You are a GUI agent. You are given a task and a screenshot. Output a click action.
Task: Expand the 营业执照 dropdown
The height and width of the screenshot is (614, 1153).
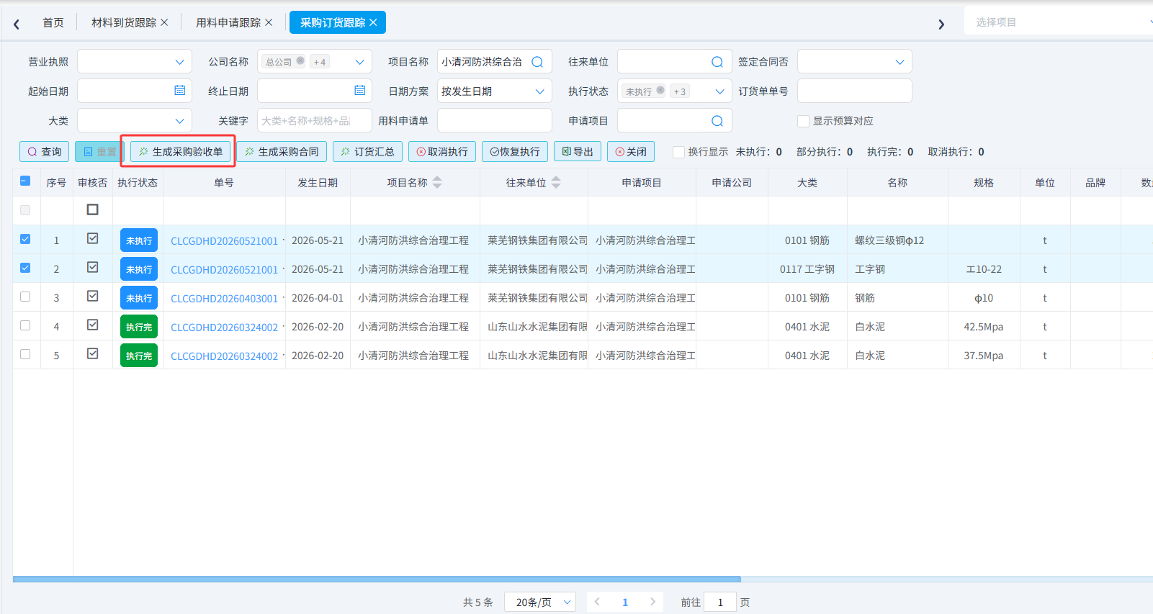[x=135, y=62]
